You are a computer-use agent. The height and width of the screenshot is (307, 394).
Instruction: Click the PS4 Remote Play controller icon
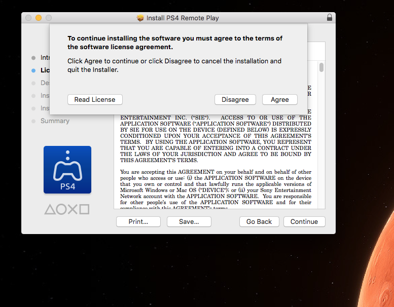pos(67,170)
